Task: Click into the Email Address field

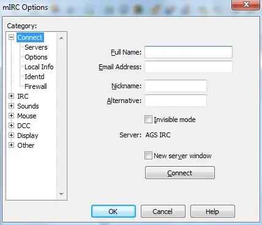Action: tap(189, 67)
